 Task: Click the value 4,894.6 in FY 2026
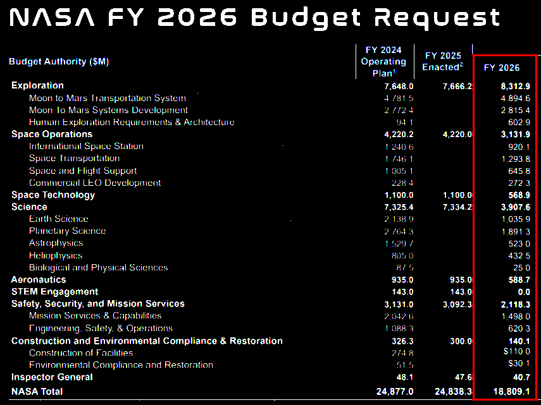(x=516, y=99)
